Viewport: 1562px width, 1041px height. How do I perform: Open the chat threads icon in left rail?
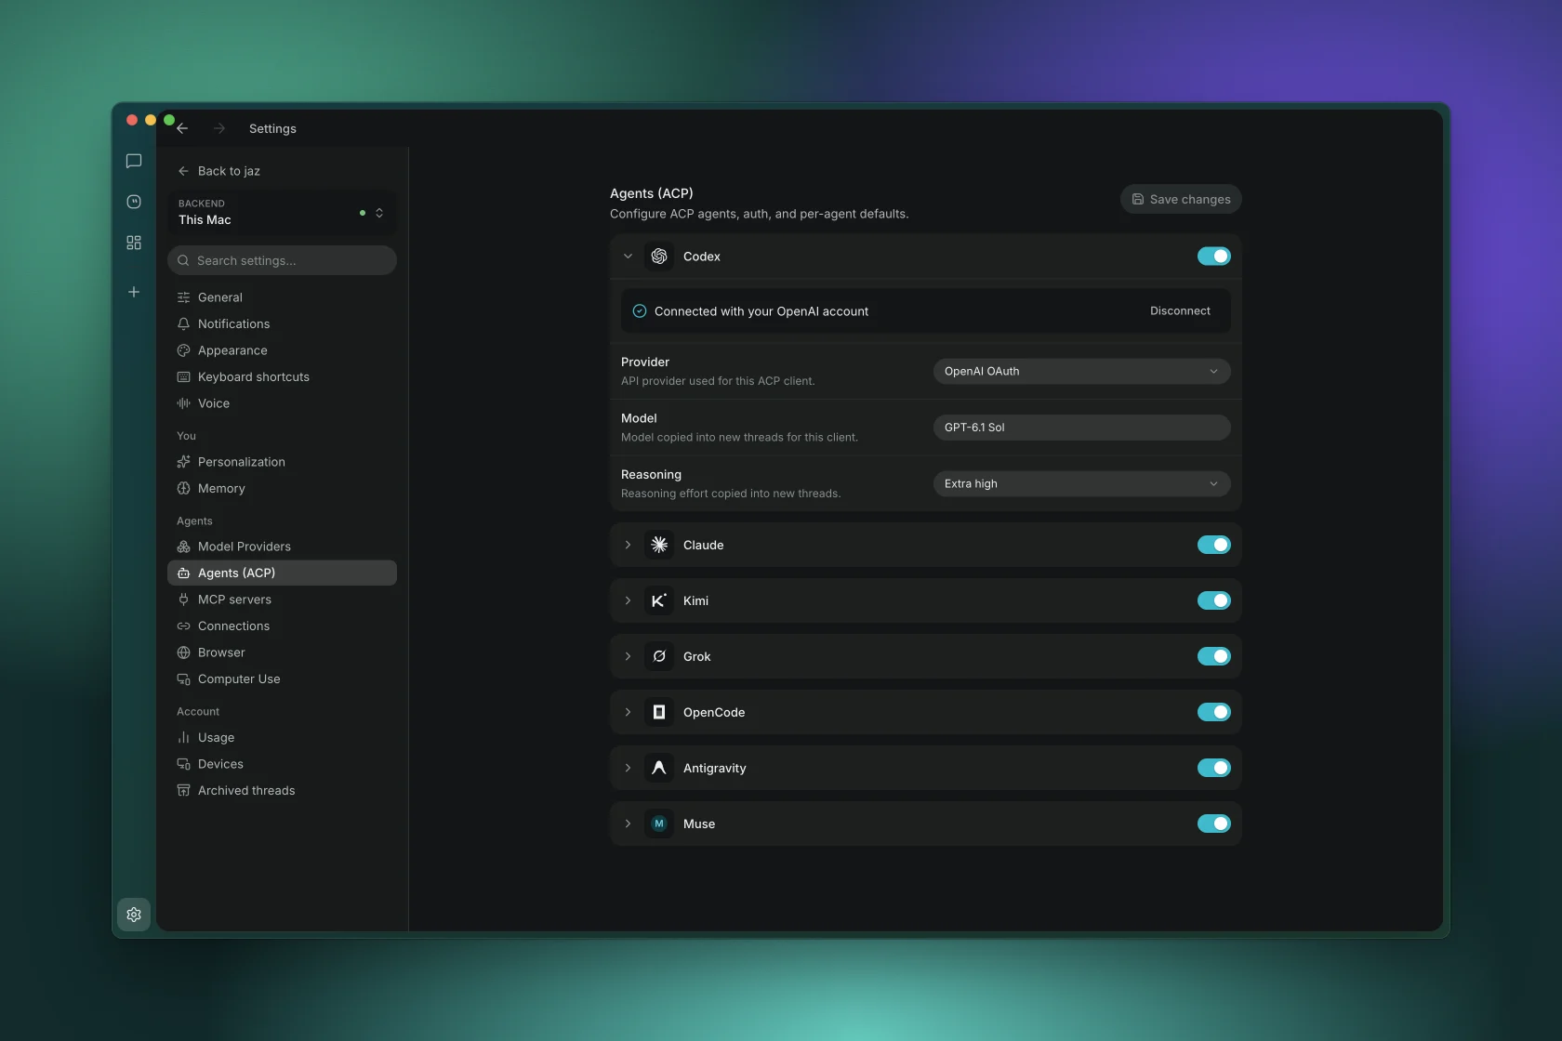click(134, 161)
